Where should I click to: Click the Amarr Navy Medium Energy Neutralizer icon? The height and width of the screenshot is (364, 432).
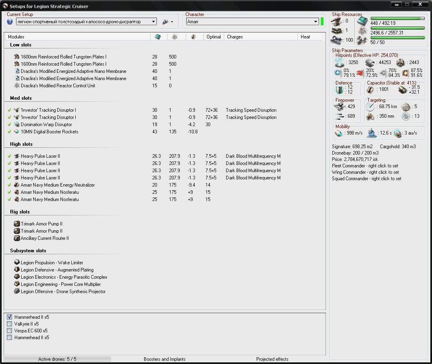click(17, 185)
